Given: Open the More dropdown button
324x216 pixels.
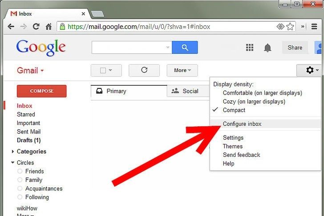Looking at the screenshot, I should [x=182, y=70].
